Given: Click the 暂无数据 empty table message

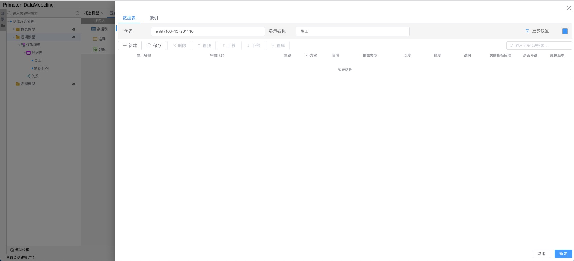Looking at the screenshot, I should tap(345, 70).
